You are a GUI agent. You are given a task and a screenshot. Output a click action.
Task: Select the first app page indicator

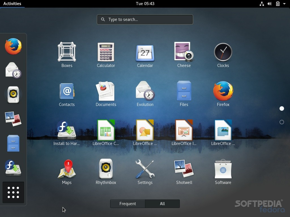tap(282, 108)
